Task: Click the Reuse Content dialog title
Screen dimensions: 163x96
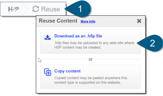Action: (x=58, y=21)
